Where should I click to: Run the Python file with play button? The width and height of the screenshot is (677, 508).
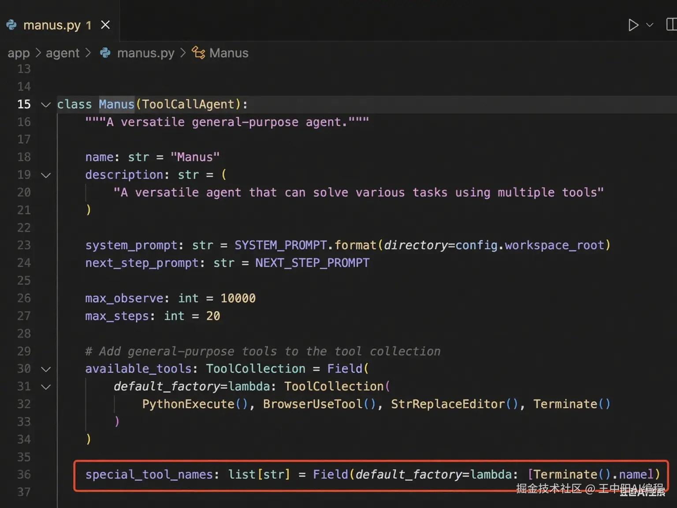633,25
